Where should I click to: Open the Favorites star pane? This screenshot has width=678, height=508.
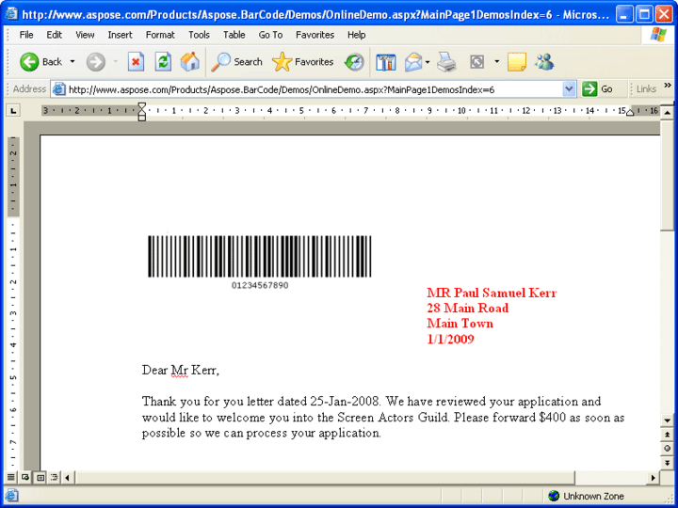tap(302, 62)
